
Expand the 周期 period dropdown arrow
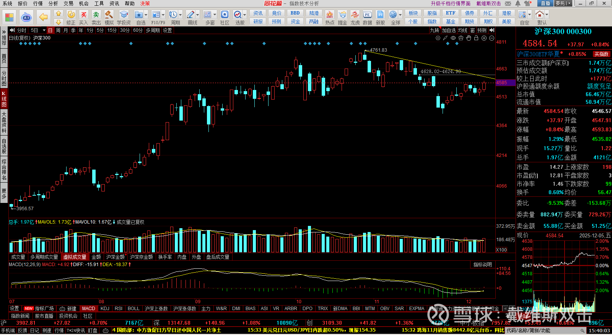coord(181,15)
